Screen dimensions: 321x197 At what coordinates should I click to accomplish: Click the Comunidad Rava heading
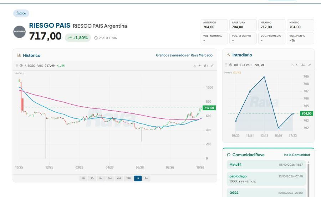(248, 155)
